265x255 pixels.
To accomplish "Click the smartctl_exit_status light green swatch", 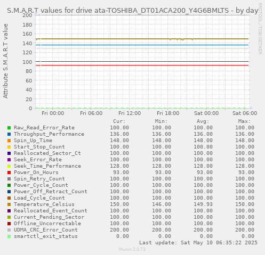I will [x=9, y=236].
